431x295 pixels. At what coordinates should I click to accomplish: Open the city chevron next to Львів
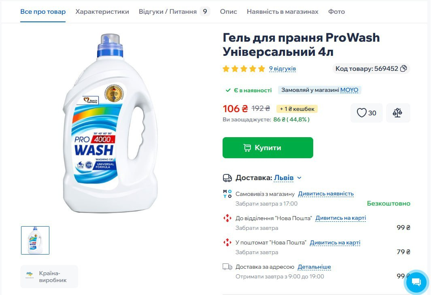click(x=299, y=178)
